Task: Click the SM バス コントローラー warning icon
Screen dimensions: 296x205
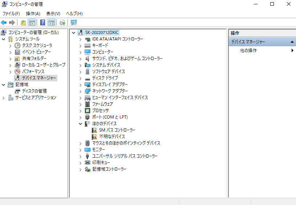Action: tap(94, 130)
